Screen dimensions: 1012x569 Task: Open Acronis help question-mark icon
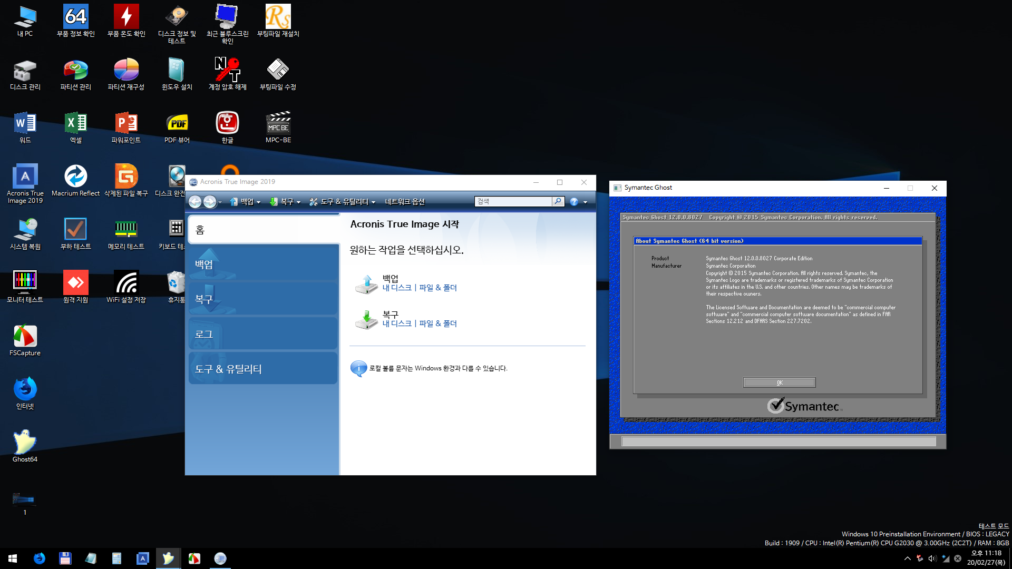click(574, 202)
